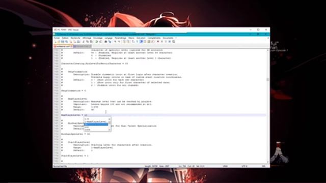Select the active worldserver.conf tab
Screen dimensions: 326x183
[x=63, y=46]
